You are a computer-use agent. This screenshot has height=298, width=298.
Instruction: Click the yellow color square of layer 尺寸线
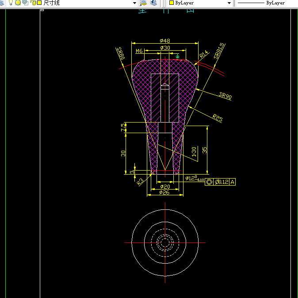[x=39, y=3]
